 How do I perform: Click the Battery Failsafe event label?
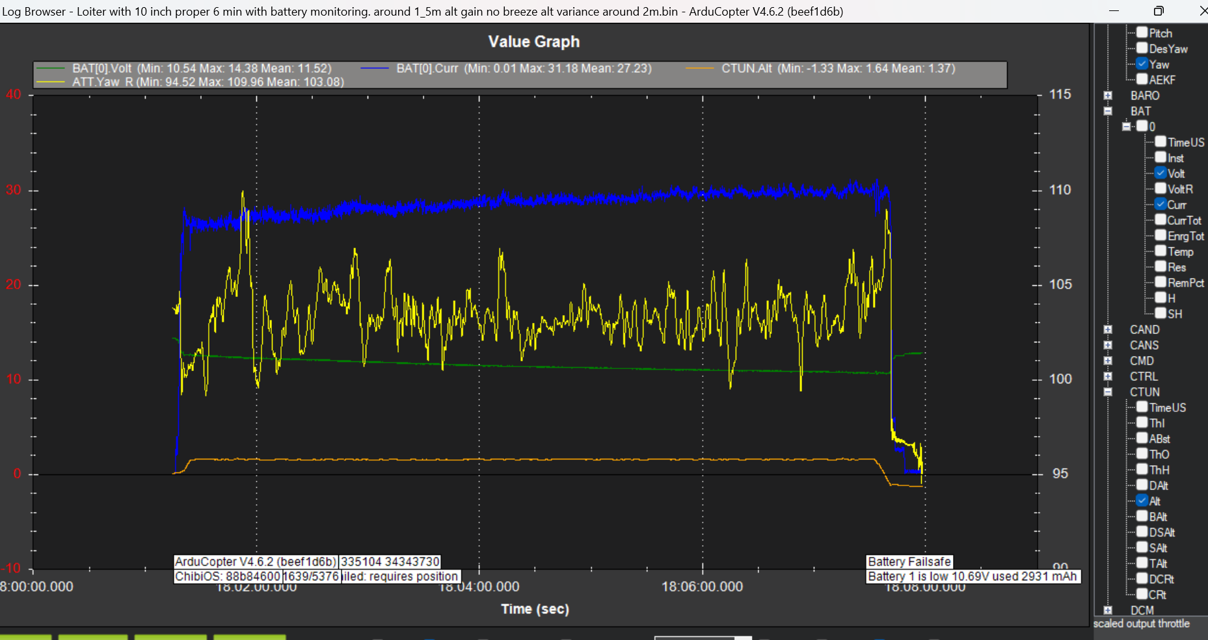click(909, 561)
